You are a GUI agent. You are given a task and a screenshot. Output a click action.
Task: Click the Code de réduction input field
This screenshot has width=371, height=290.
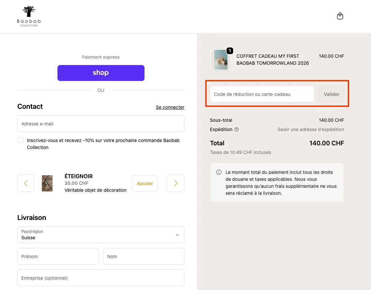[x=262, y=94]
